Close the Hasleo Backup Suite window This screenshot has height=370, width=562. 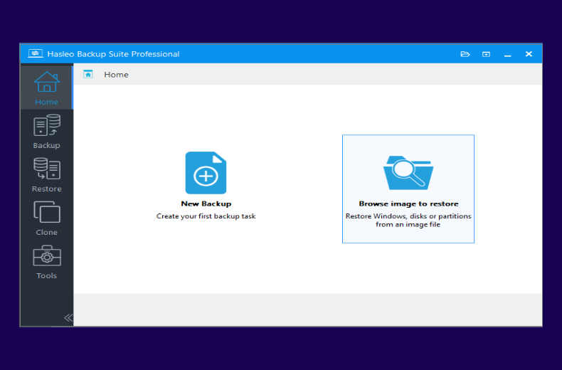pos(529,54)
